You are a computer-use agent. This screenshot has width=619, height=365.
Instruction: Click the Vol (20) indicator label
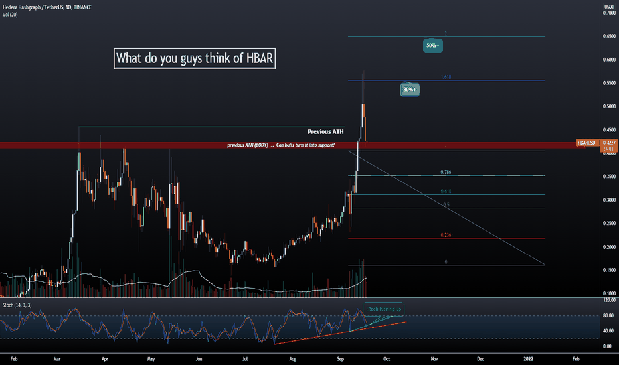pos(10,15)
